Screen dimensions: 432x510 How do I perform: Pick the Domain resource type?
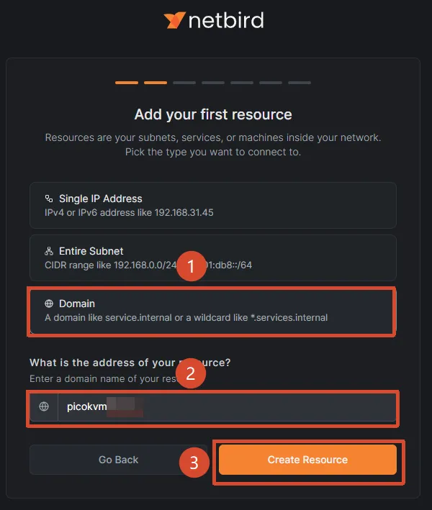(213, 311)
